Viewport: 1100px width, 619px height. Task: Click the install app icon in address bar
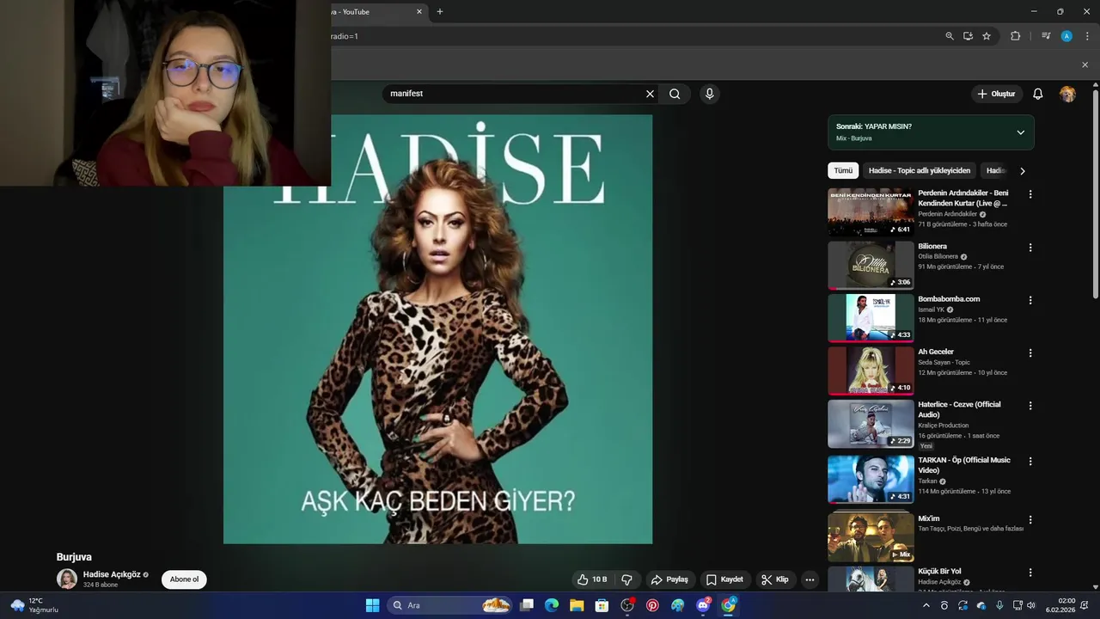[968, 36]
